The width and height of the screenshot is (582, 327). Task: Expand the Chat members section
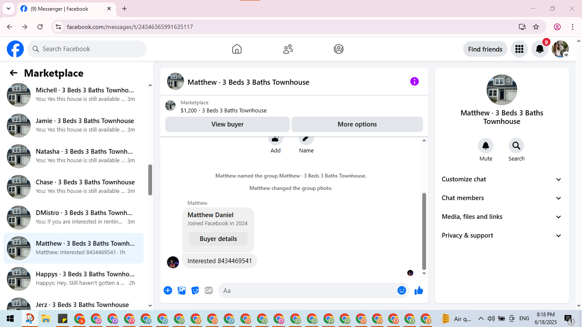[x=502, y=198]
